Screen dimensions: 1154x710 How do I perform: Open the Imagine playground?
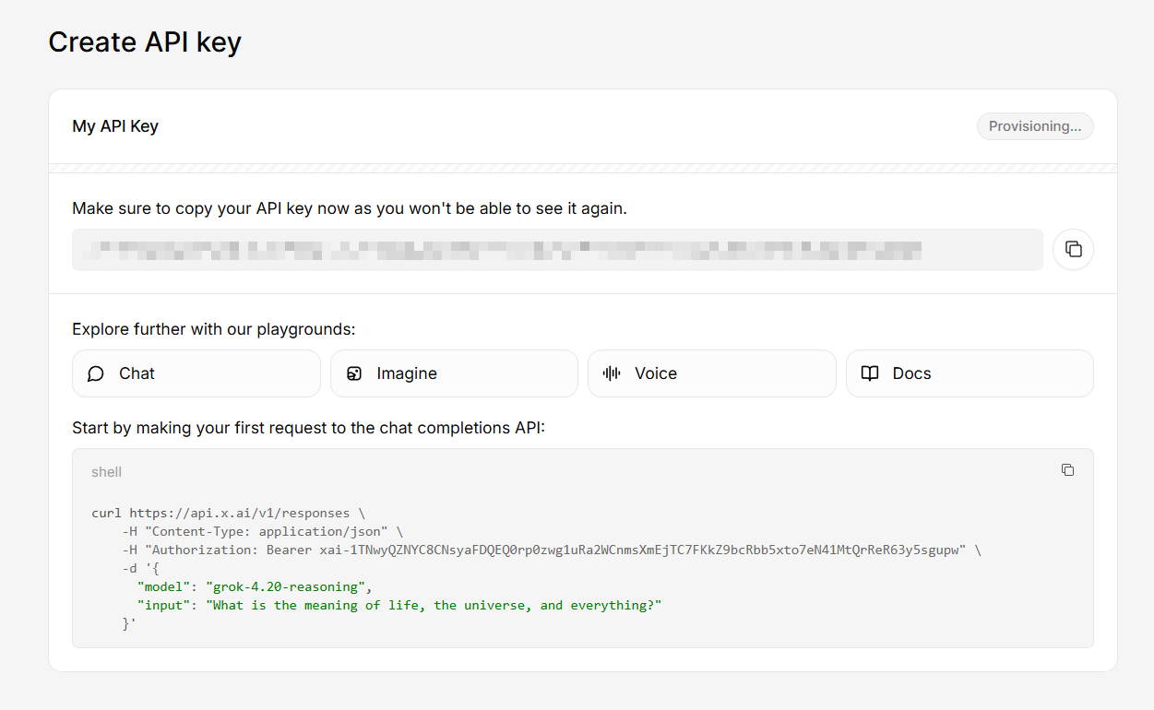454,373
